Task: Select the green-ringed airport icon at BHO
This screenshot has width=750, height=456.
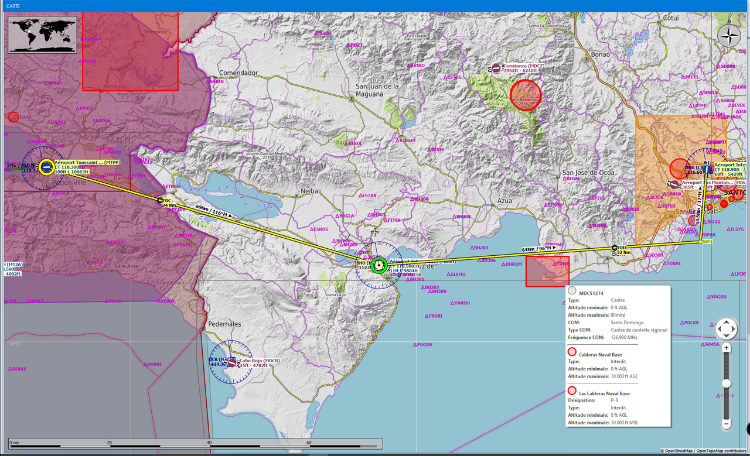Action: 379,265
